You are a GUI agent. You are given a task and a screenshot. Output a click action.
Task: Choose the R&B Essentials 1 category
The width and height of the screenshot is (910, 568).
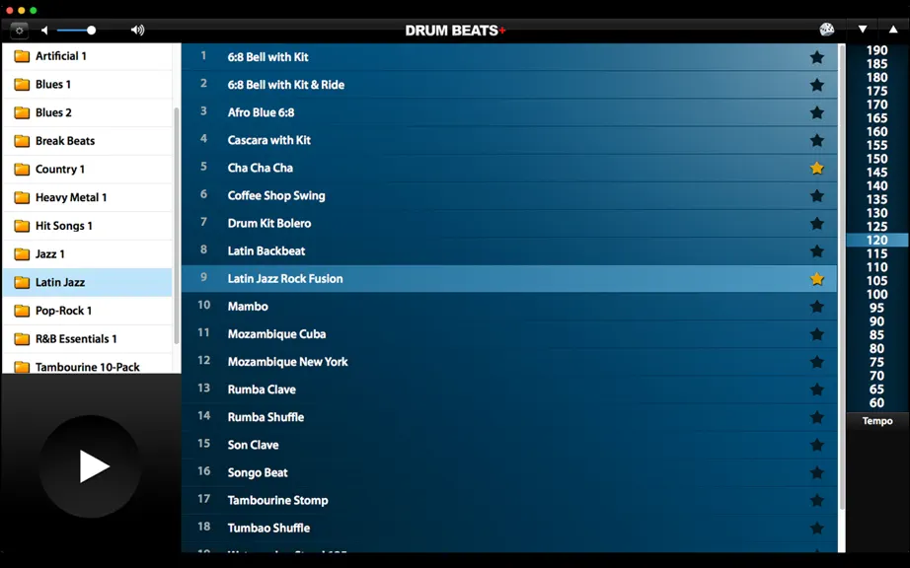pyautogui.click(x=88, y=339)
